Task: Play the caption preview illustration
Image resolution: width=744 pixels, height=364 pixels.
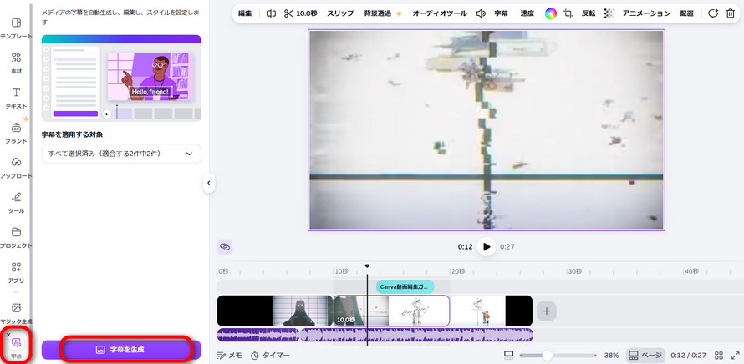Action: point(107,114)
